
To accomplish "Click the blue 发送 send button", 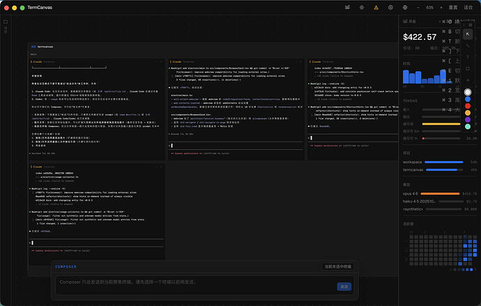I will [x=344, y=286].
